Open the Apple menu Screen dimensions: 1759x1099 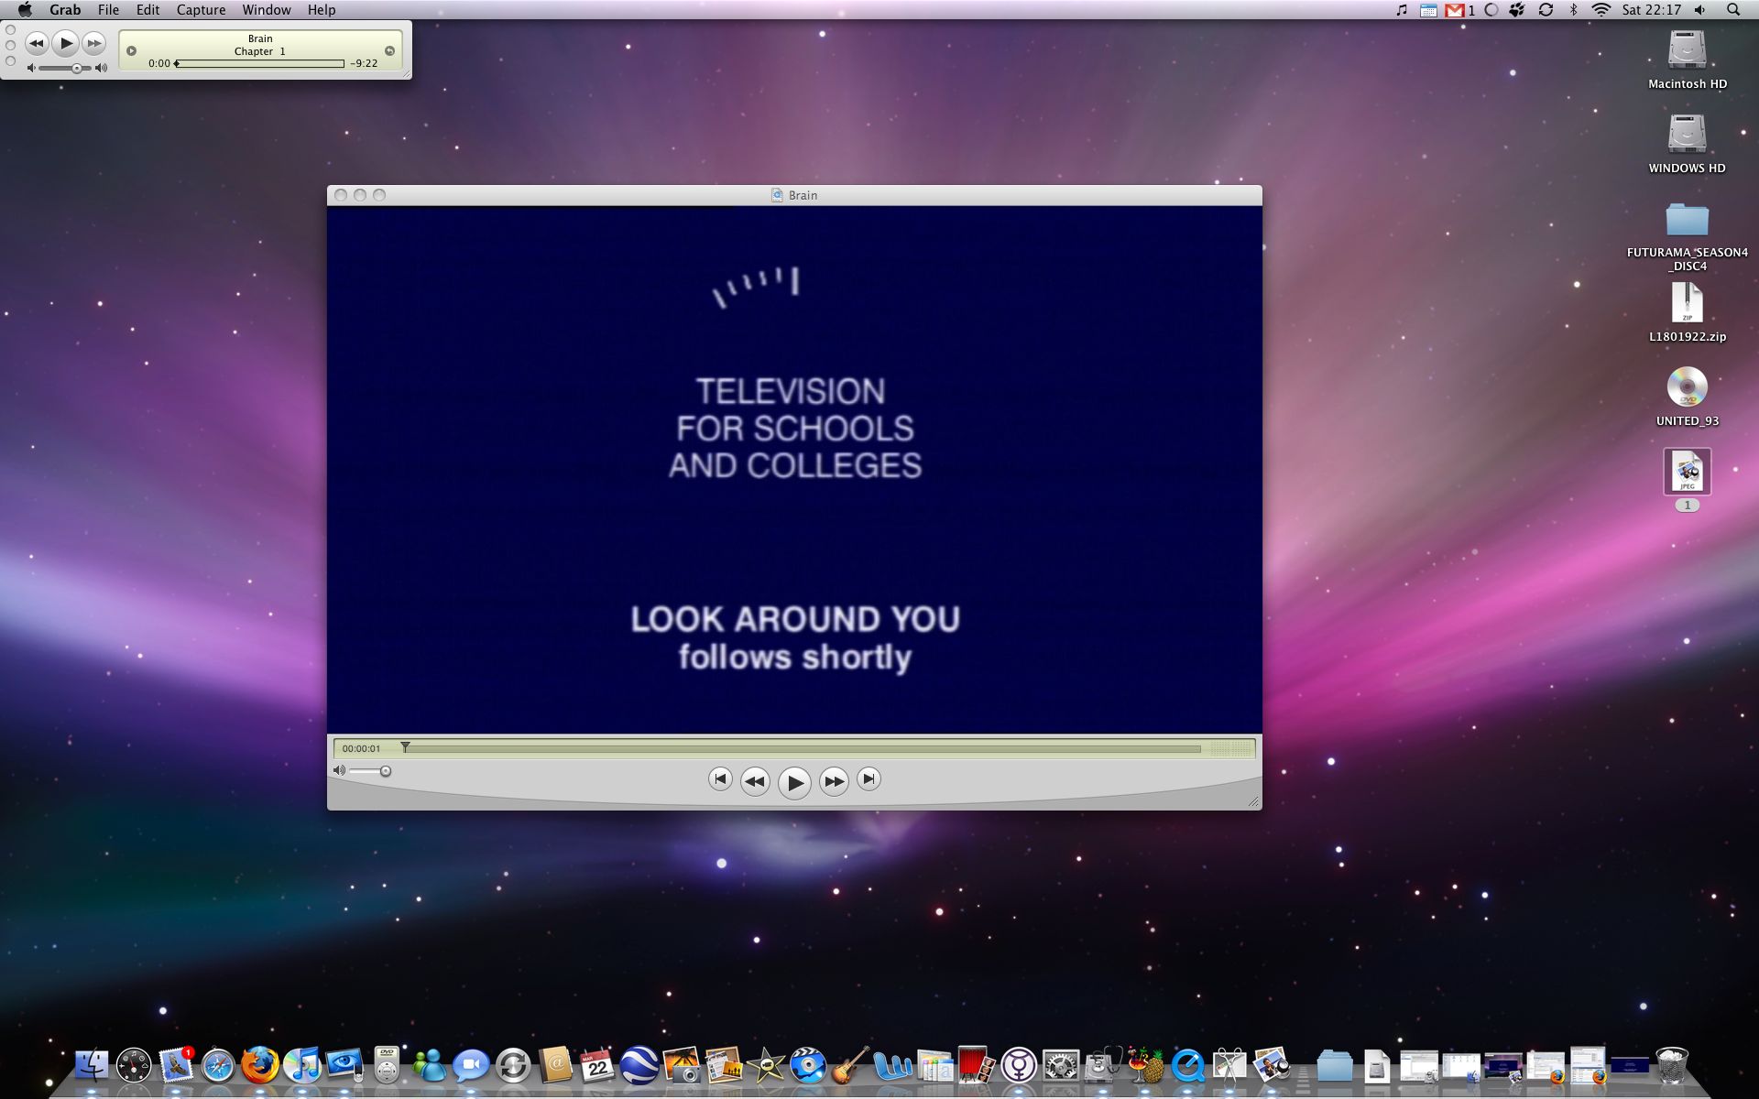(x=25, y=10)
